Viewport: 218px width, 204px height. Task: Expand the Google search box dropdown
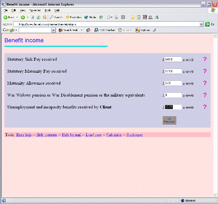point(54,30)
